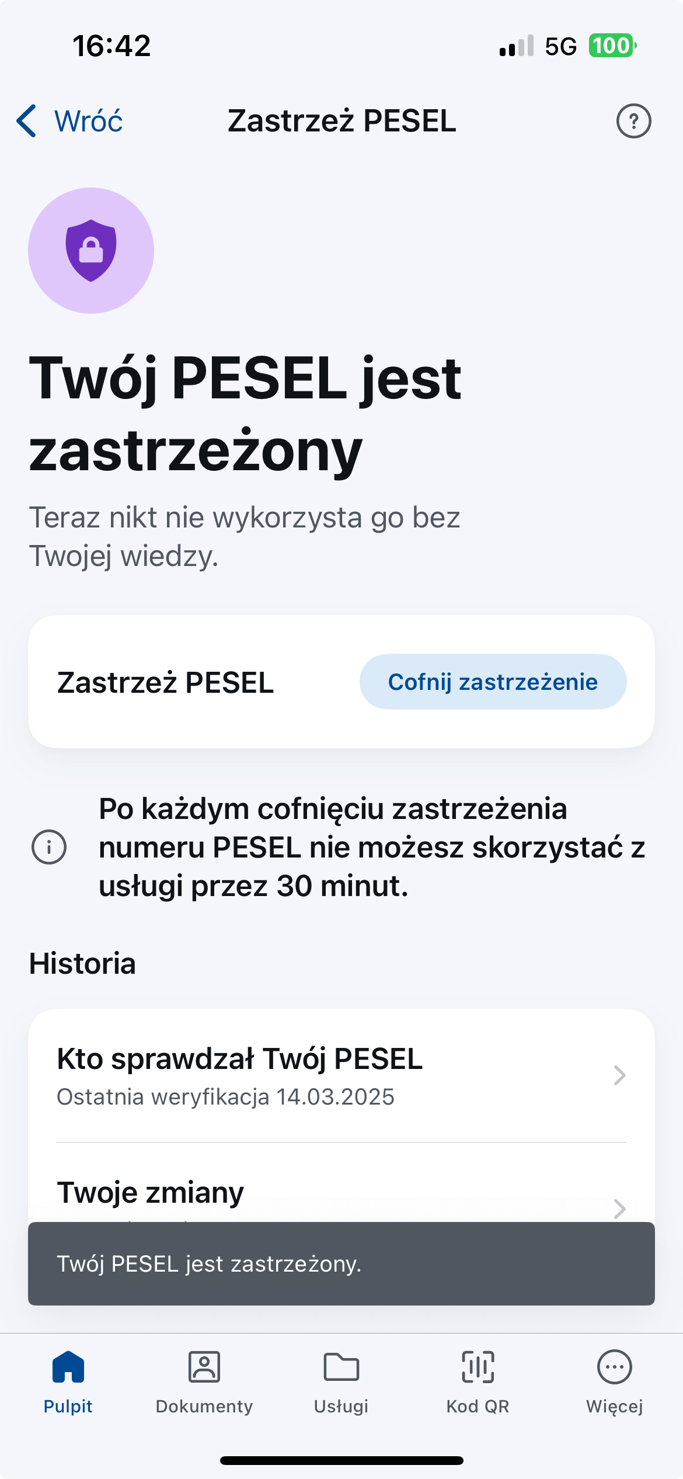This screenshot has width=683, height=1479.
Task: Tap the battery indicator in status bar
Action: click(x=612, y=46)
